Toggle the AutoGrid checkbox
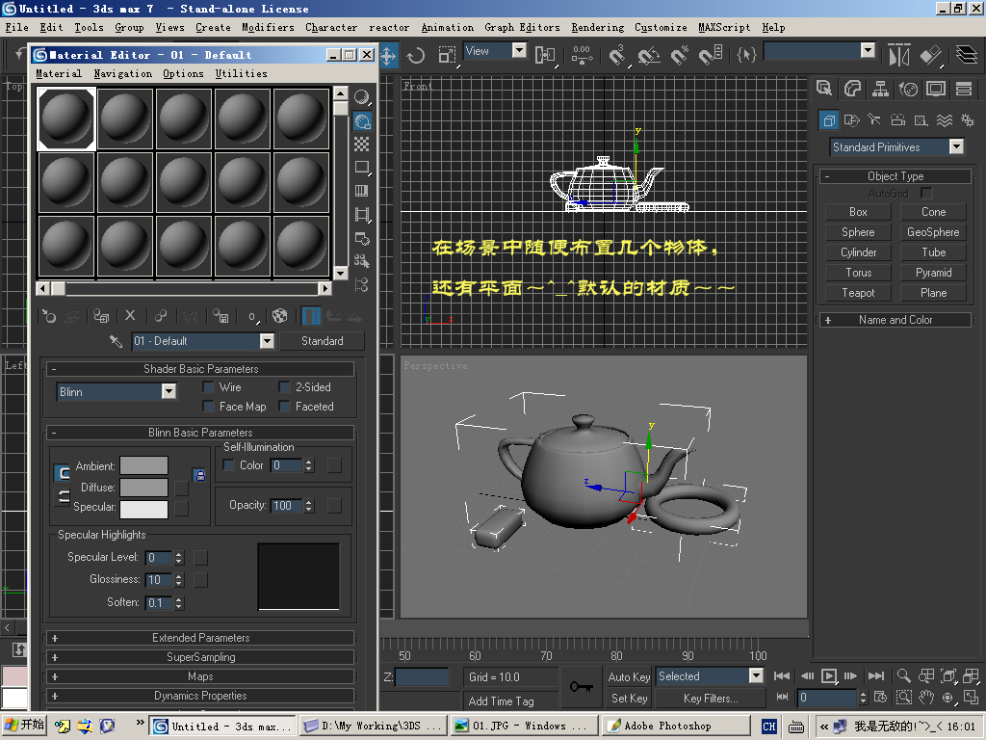The image size is (986, 740). [x=926, y=193]
